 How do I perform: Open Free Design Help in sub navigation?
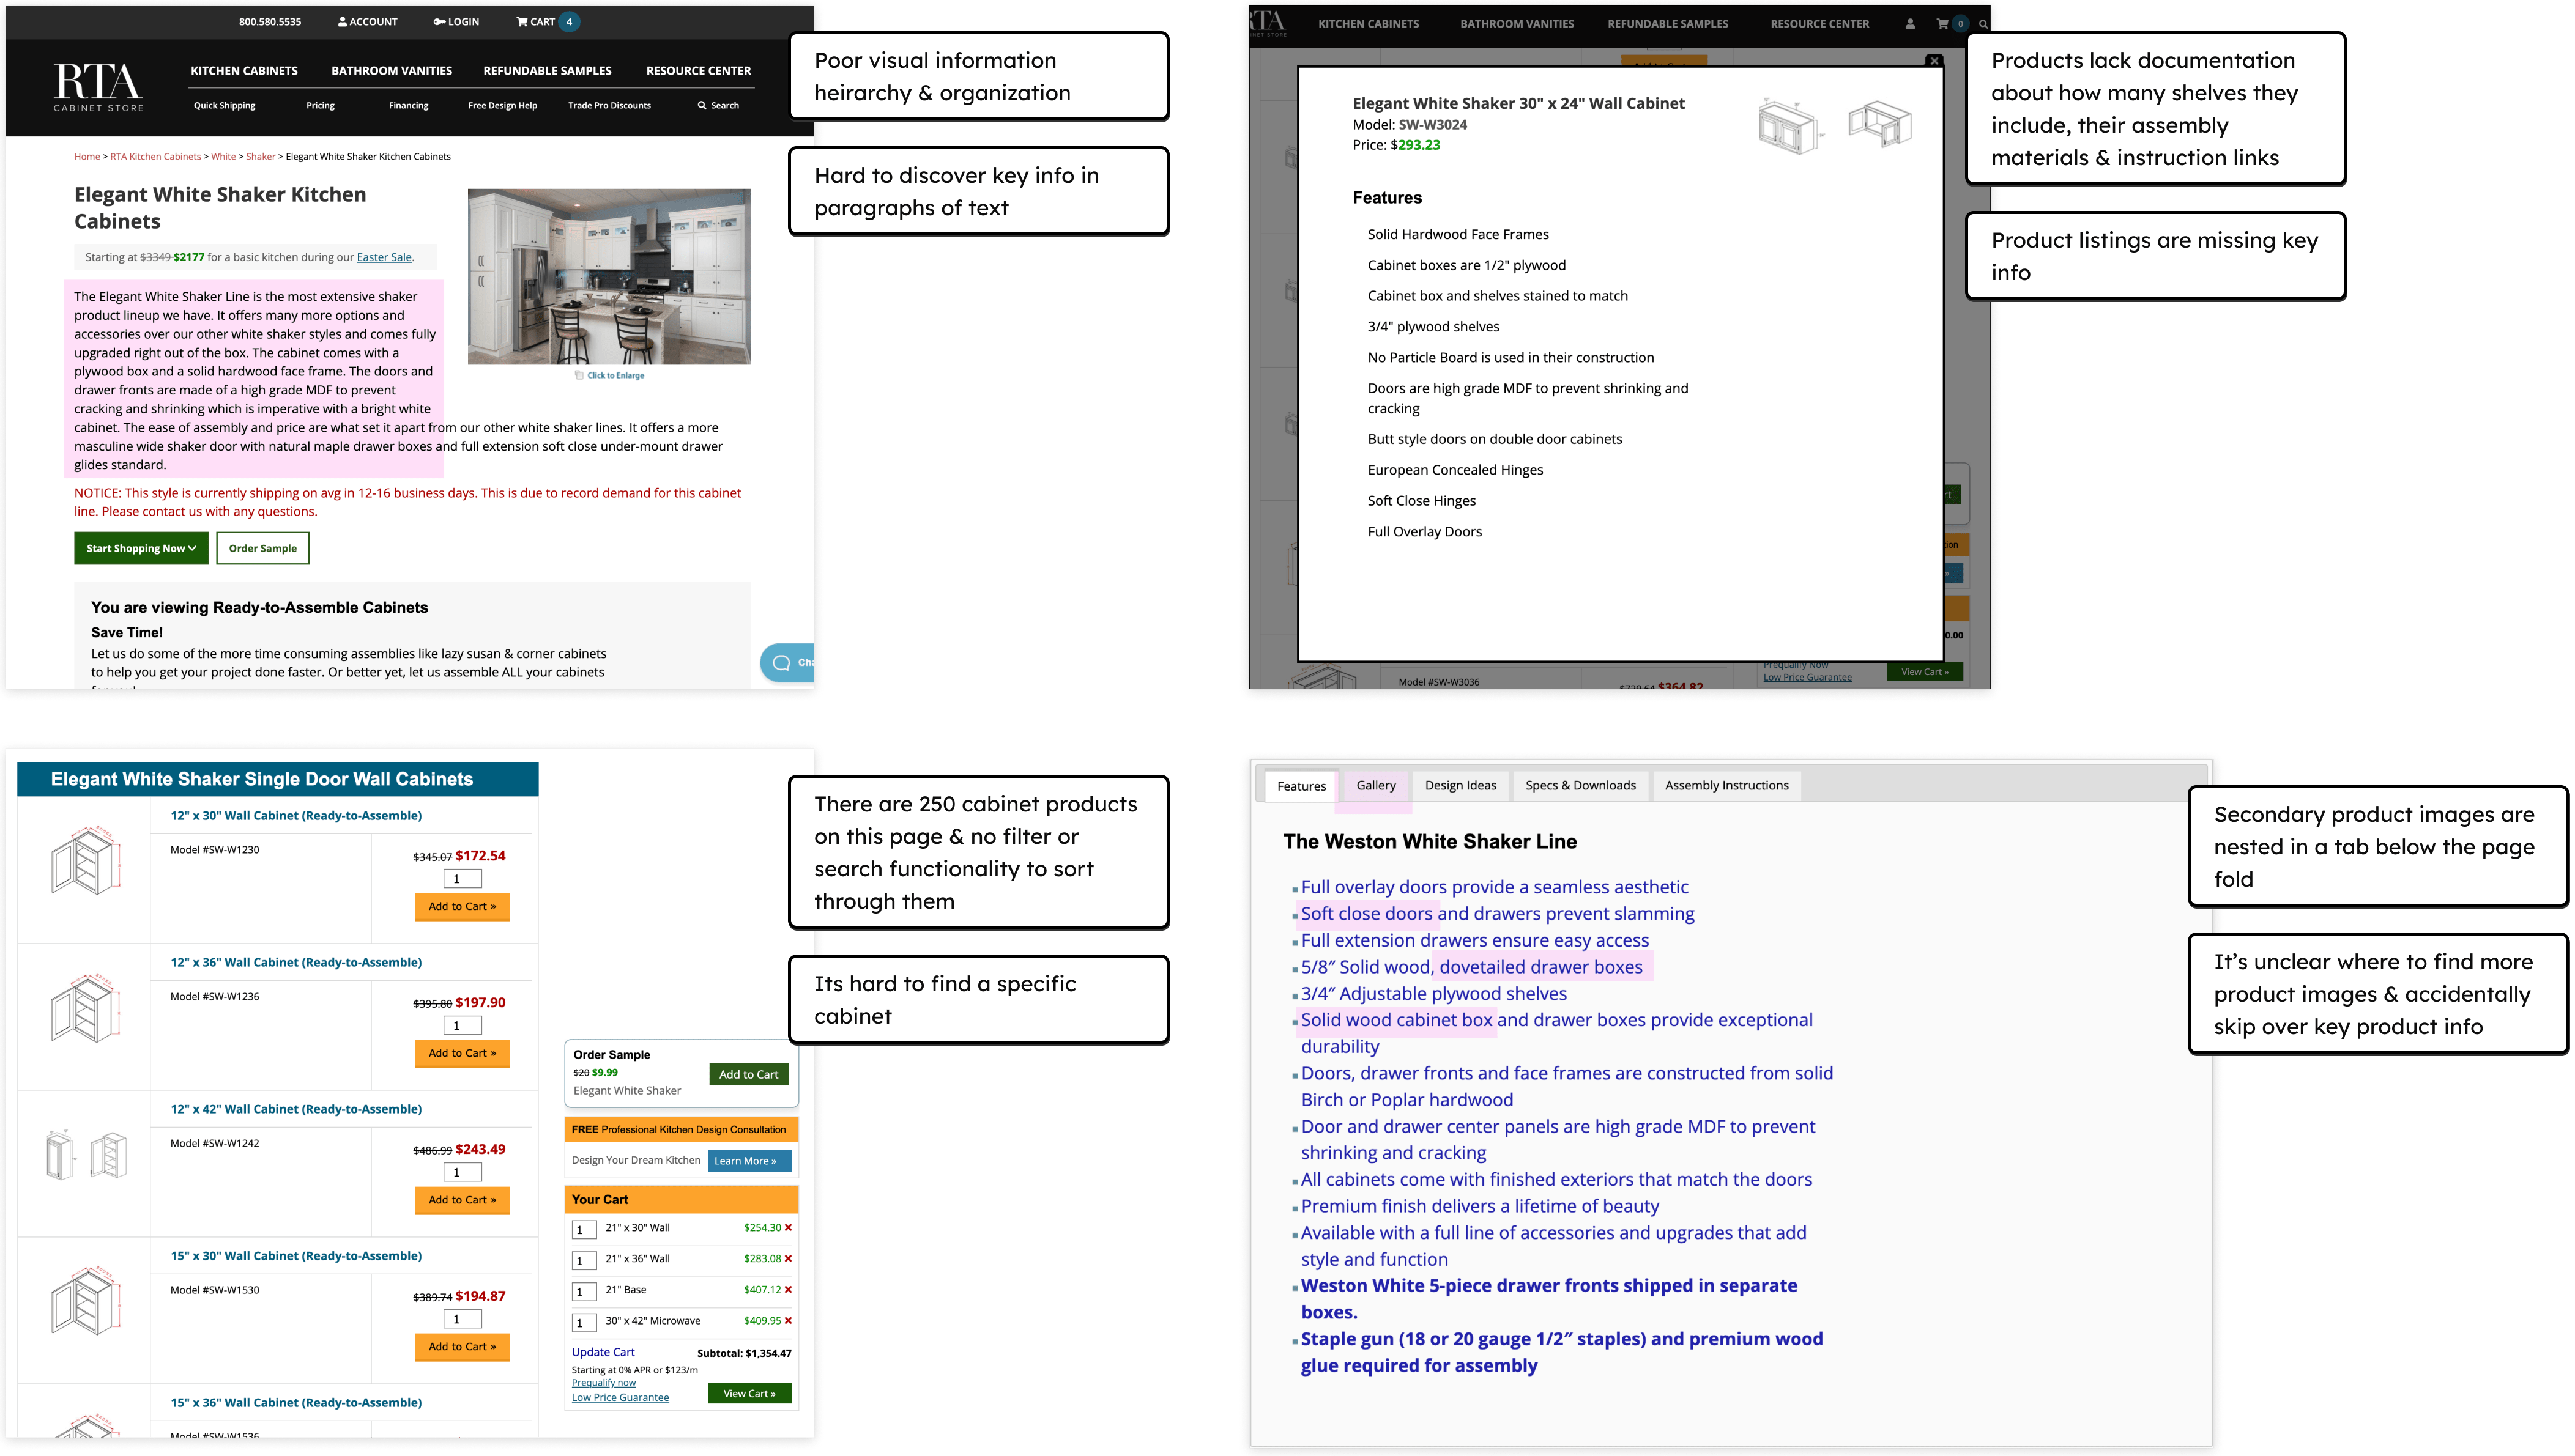tap(502, 105)
